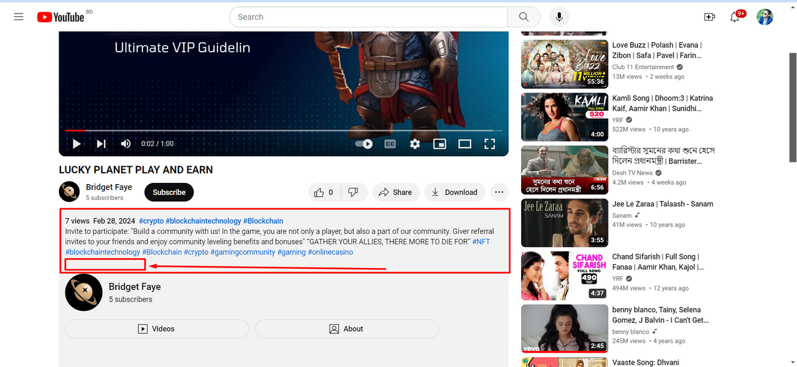Click the first #crypto hashtag

(151, 221)
